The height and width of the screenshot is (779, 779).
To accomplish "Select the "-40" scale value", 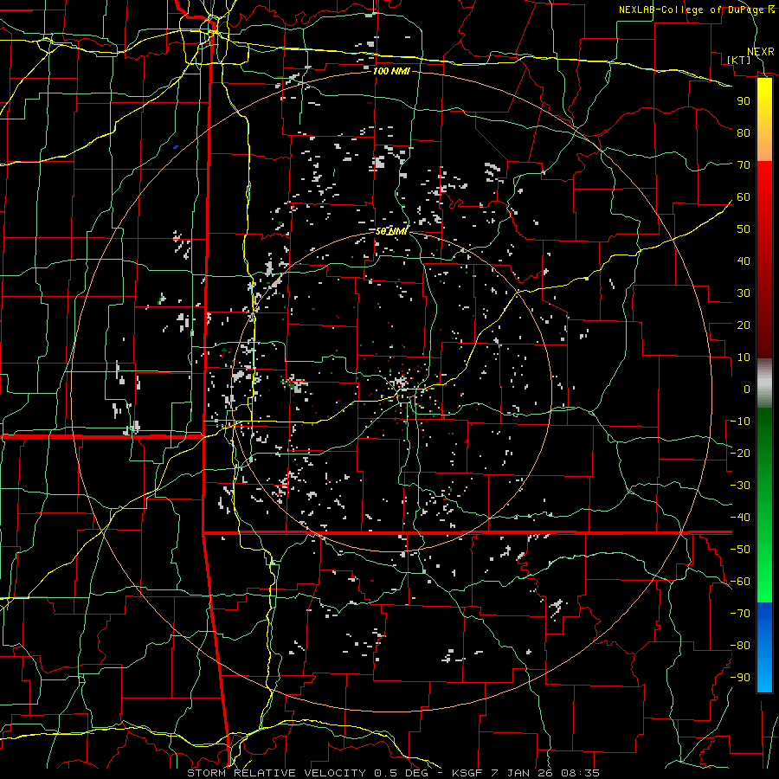I will pyautogui.click(x=740, y=518).
